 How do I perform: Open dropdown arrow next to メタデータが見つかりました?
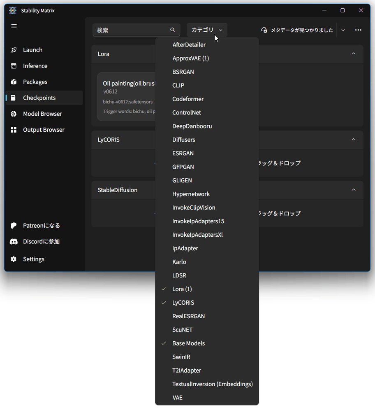[x=343, y=30]
